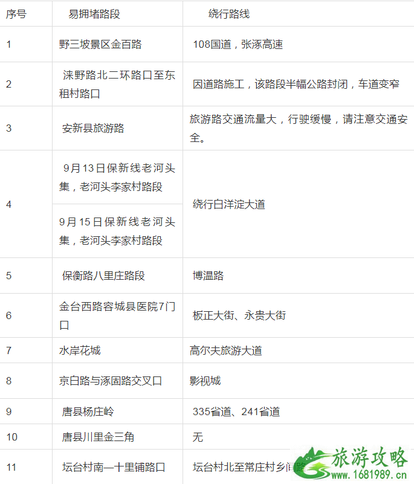This screenshot has height=484, width=414.
Task: Click the serial number '1' cell
Action: click(26, 44)
